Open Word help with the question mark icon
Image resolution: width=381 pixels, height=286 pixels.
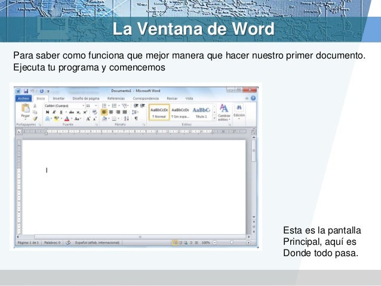(253, 98)
